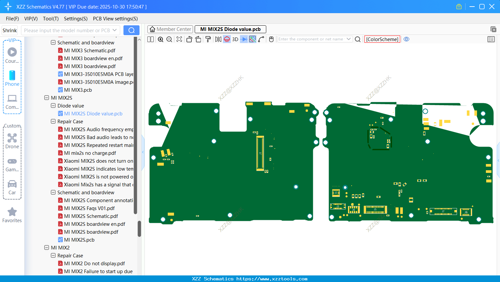
Task: Open the File(F) menu
Action: [x=12, y=19]
